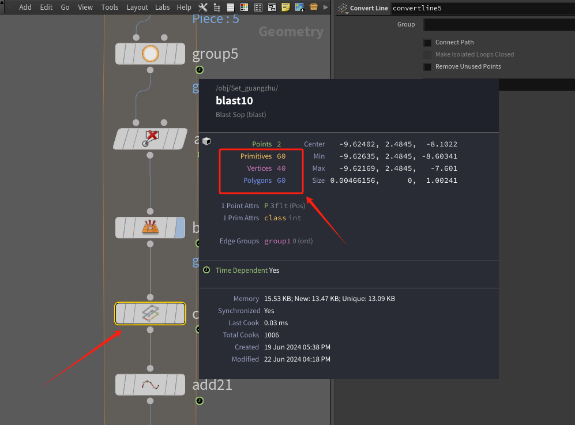Open the wrench tools icon in toolbar

click(202, 7)
